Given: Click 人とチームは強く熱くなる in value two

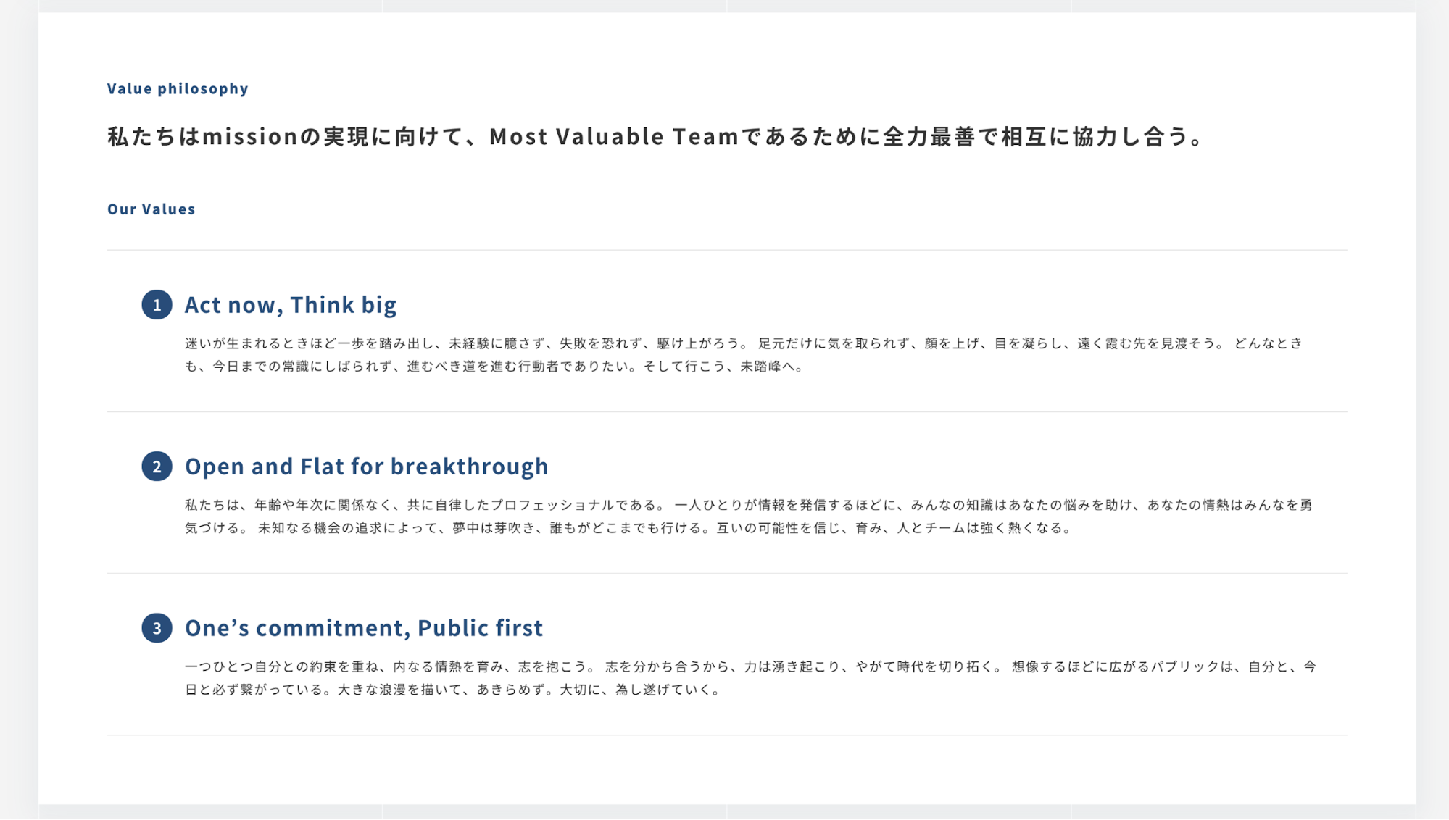Looking at the screenshot, I should 979,528.
